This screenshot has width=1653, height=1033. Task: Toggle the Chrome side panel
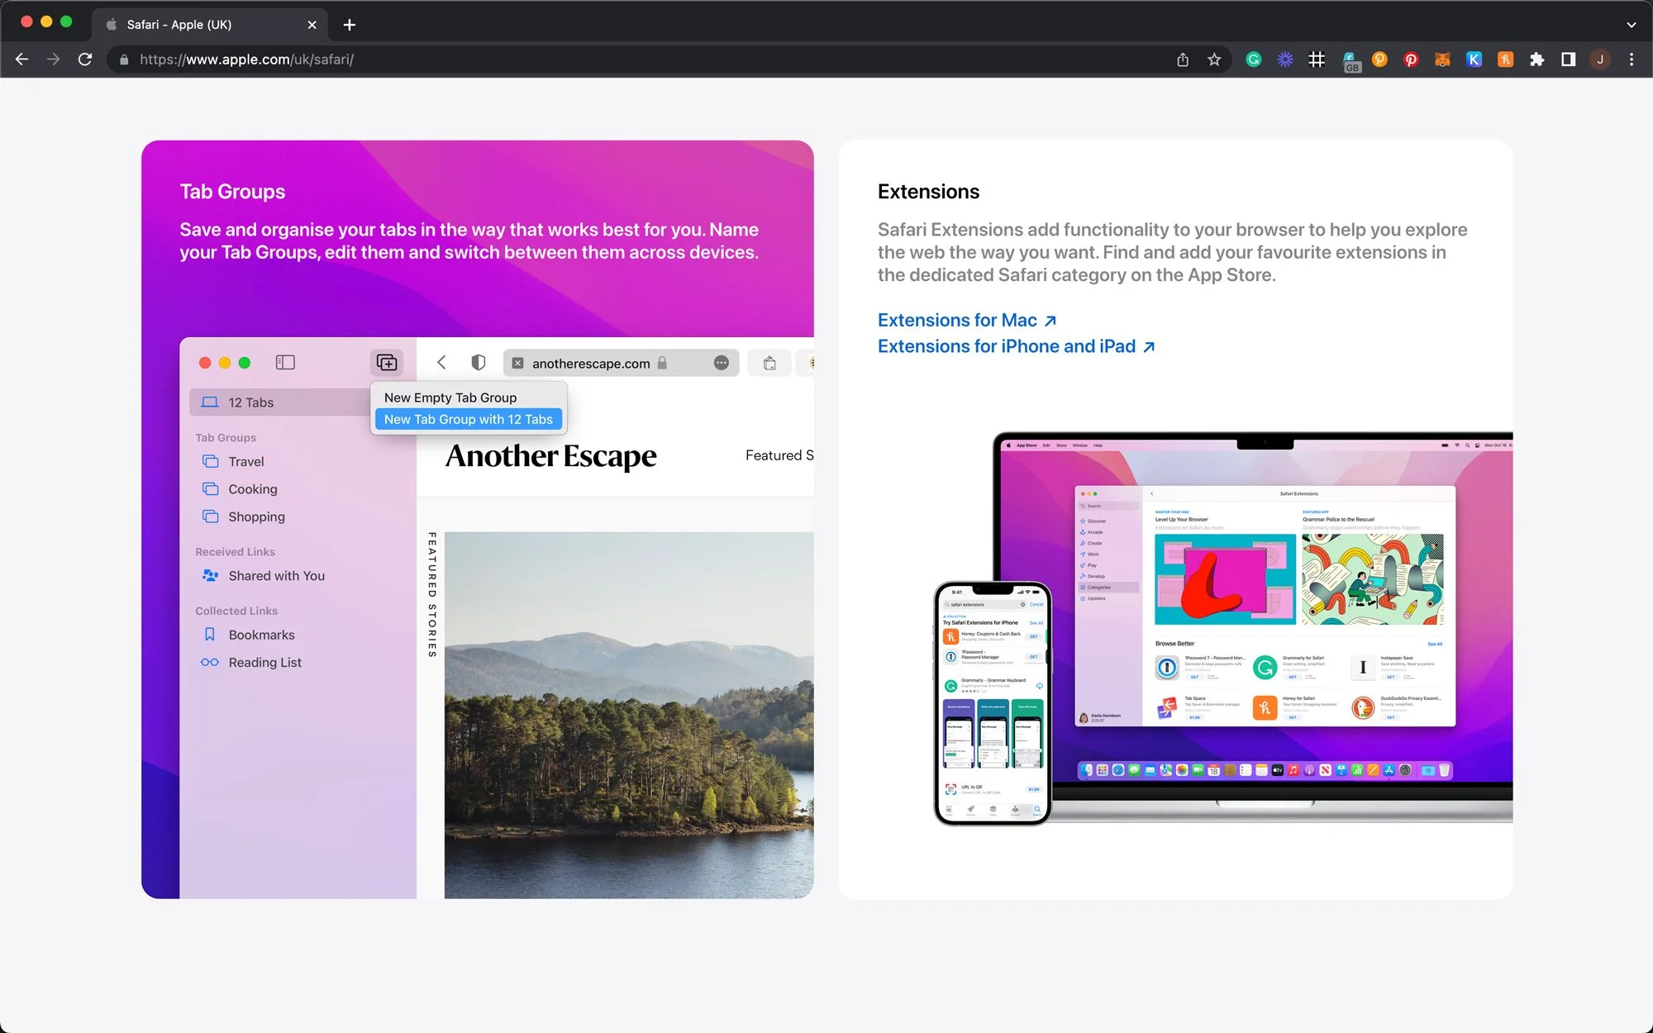point(1568,60)
